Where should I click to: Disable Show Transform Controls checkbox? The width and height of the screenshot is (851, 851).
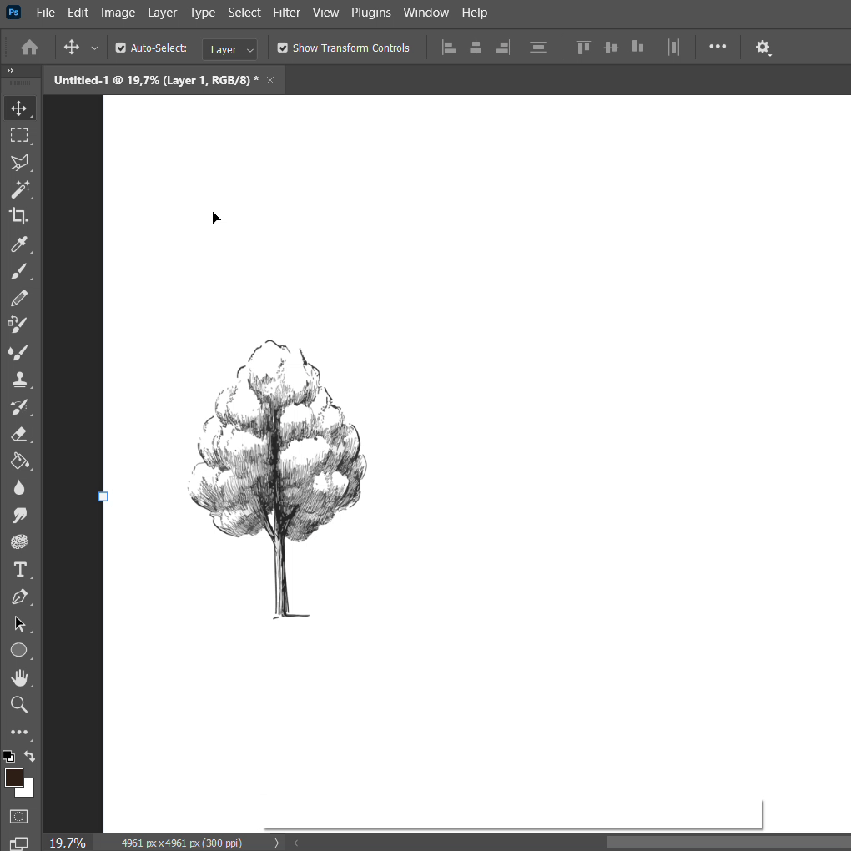[x=283, y=48]
